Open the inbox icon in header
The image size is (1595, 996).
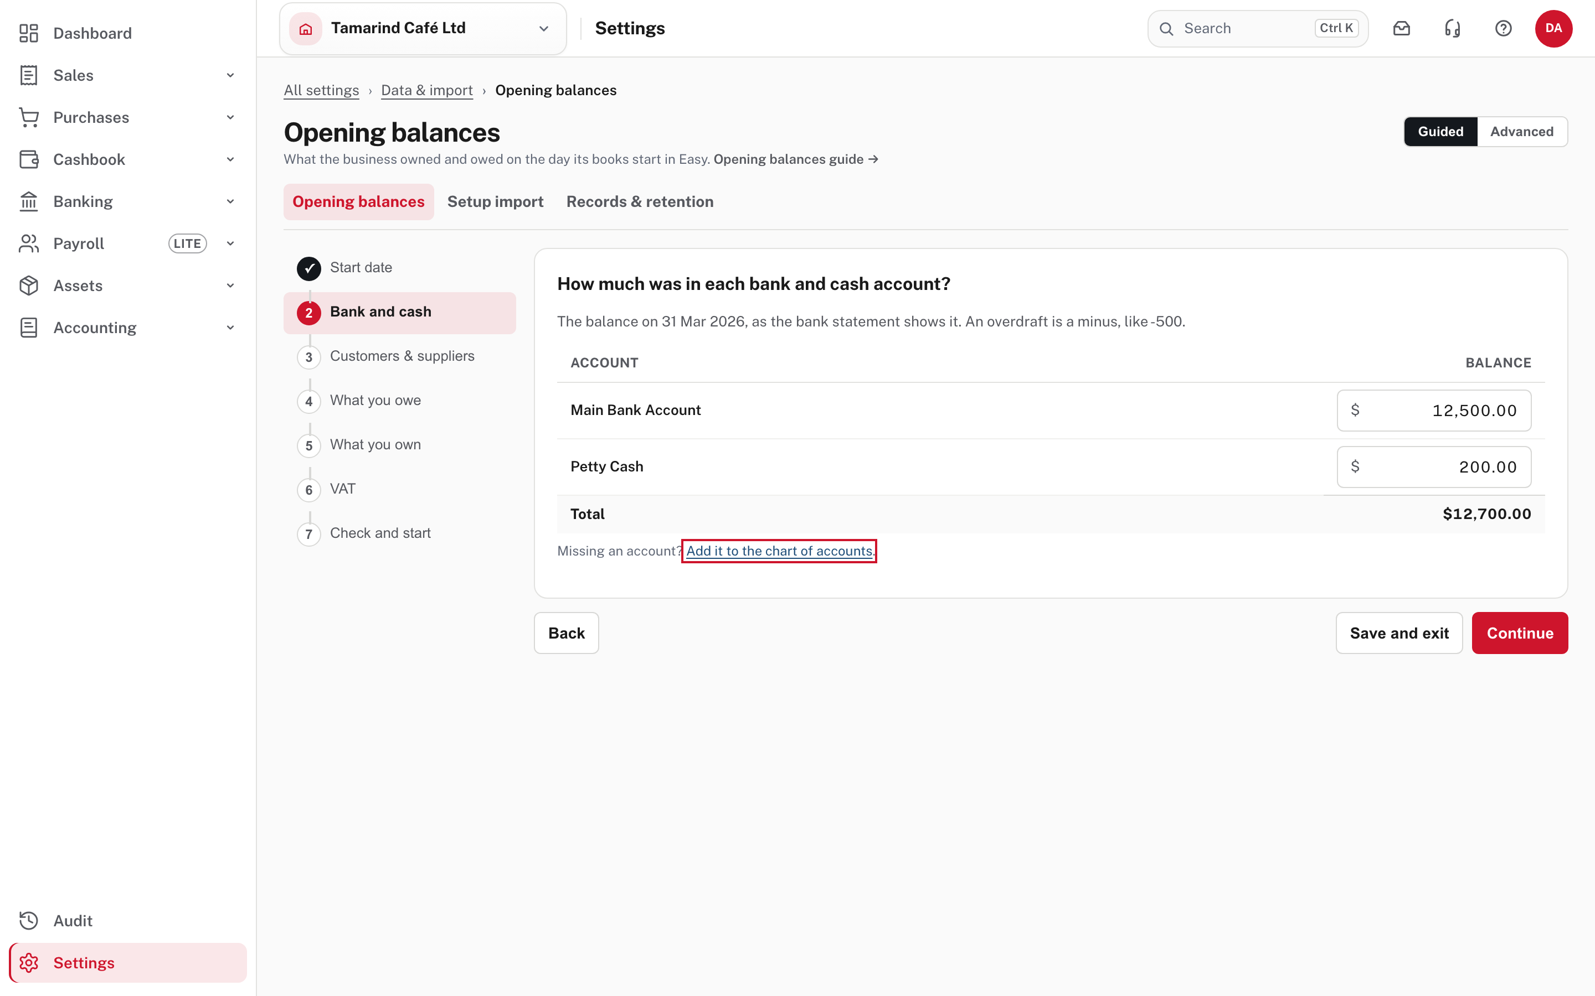[1401, 28]
